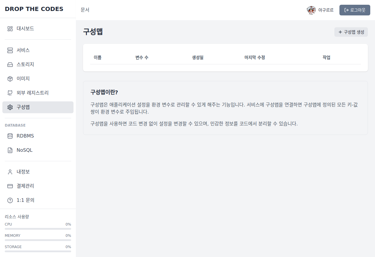
Task: Click the 이름 column header
Action: (98, 58)
